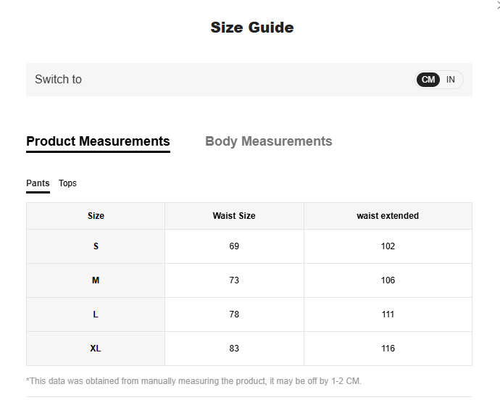Select the L size row label
The width and height of the screenshot is (500, 400).
tap(96, 314)
